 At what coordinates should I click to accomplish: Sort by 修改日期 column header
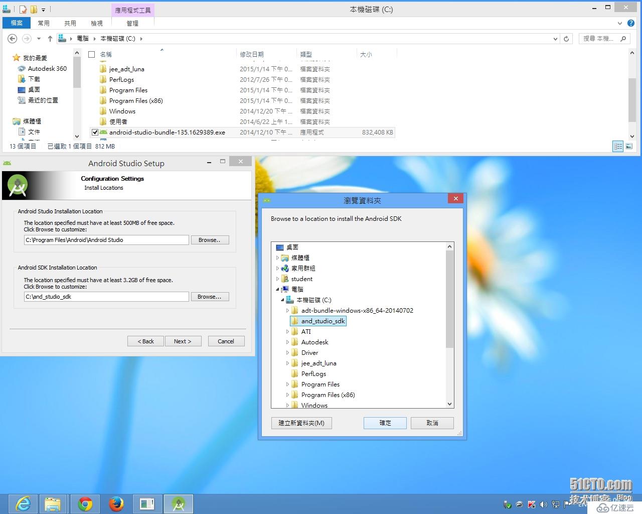tap(266, 54)
